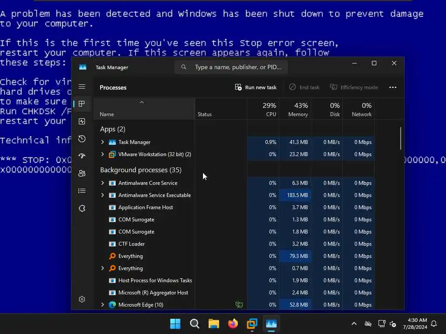Expand VMware Workstation (32 bit) group
The image size is (446, 334).
(102, 154)
